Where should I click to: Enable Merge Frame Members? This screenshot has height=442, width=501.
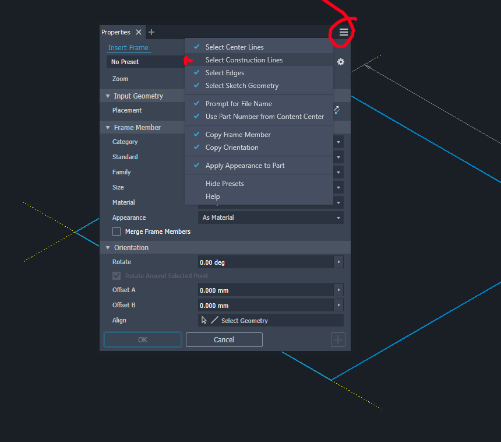point(117,231)
